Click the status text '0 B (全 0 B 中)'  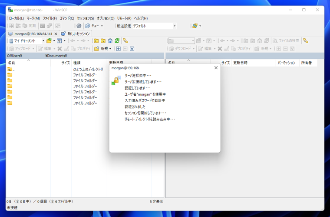pyautogui.click(x=19, y=202)
